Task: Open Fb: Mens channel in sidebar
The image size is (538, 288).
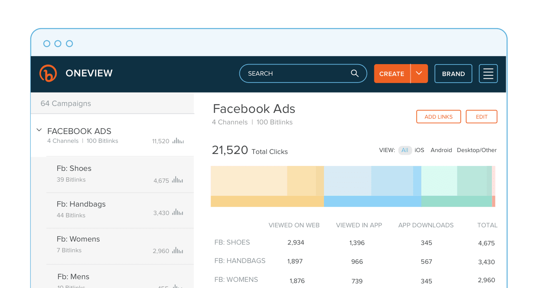Action: (120, 276)
